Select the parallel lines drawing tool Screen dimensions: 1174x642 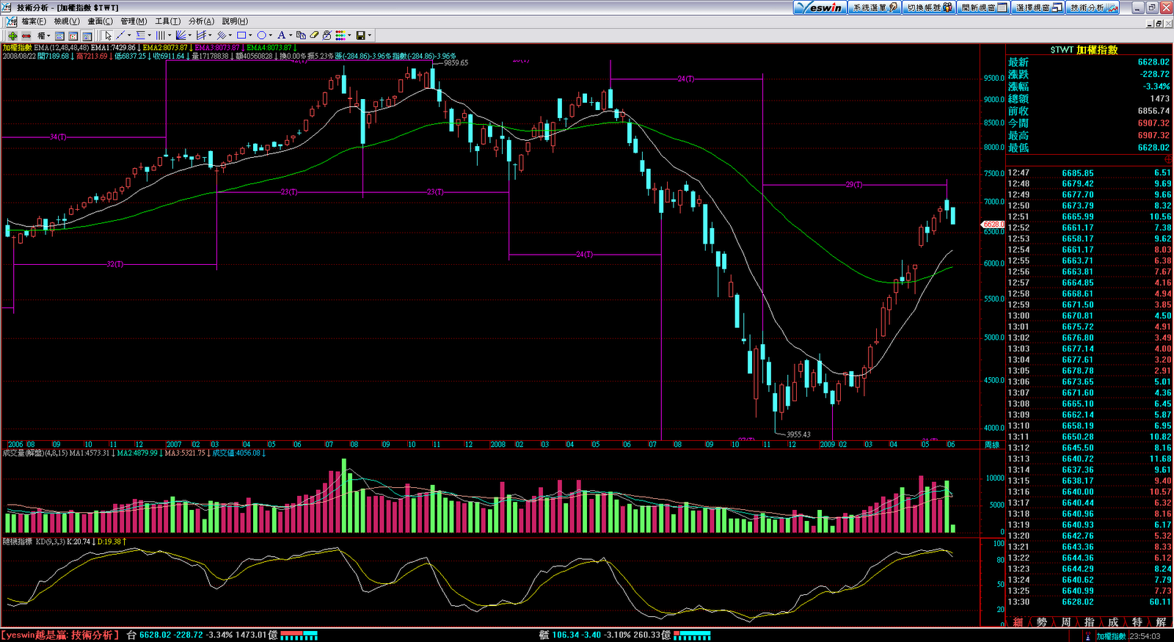[220, 35]
